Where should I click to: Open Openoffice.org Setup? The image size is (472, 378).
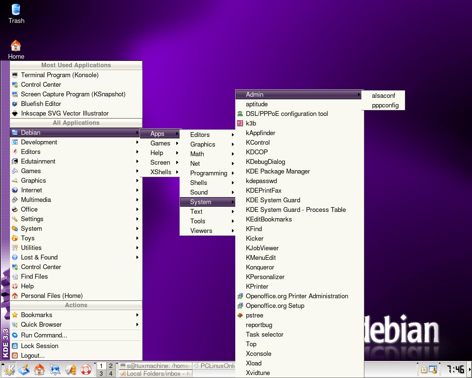[299, 306]
